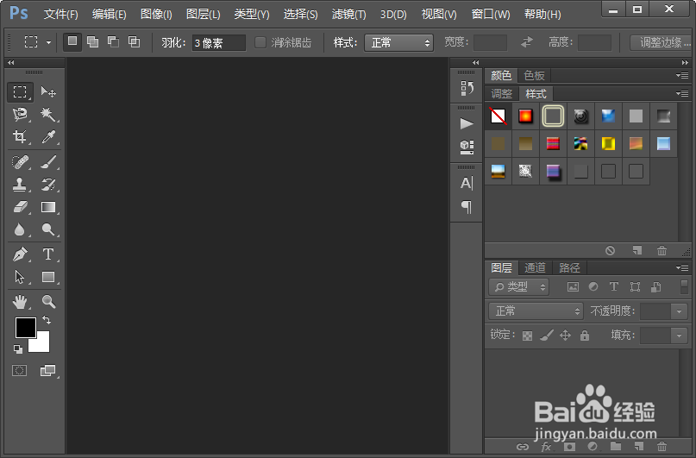This screenshot has width=696, height=458.
Task: Select the Zoom tool
Action: [48, 302]
